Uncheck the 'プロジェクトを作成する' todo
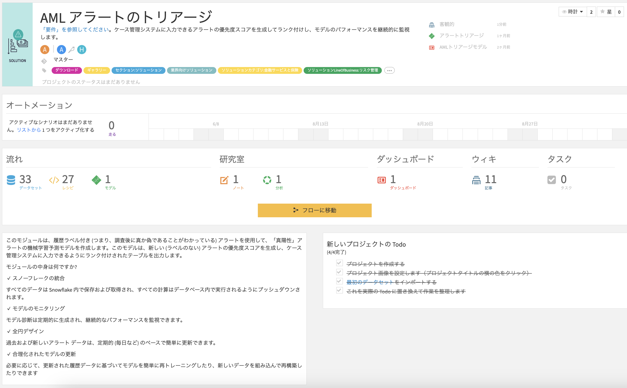Image resolution: width=627 pixels, height=388 pixels. tap(339, 263)
